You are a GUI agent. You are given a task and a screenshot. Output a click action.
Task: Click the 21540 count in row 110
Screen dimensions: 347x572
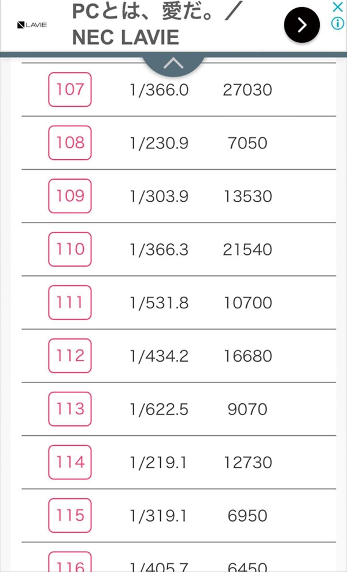coord(248,250)
